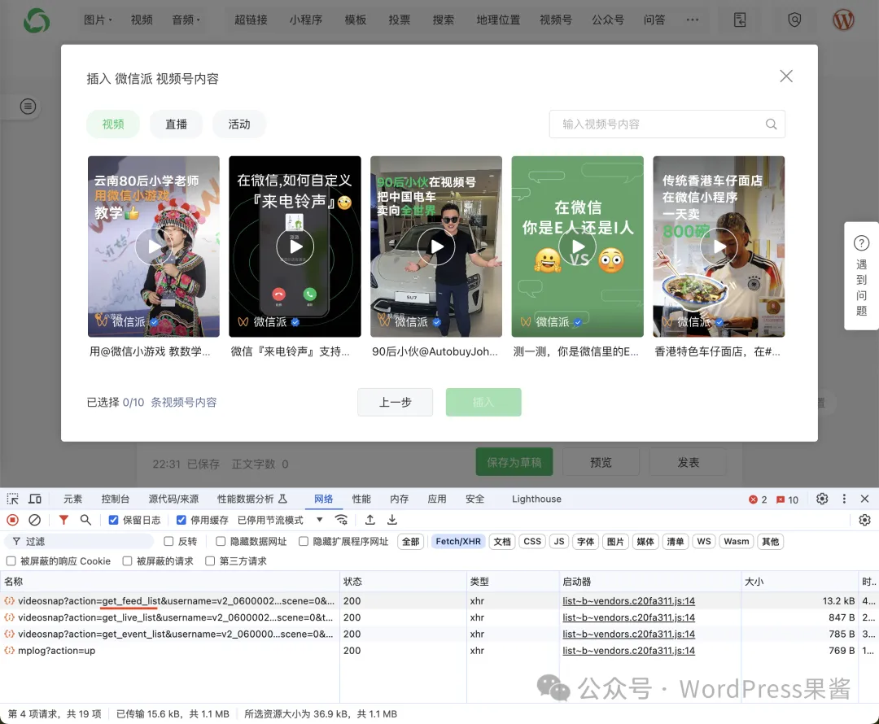Select the 视频 tab in dialog
The width and height of the screenshot is (879, 724).
point(113,124)
